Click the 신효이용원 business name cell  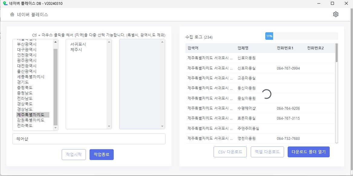[x=247, y=58]
